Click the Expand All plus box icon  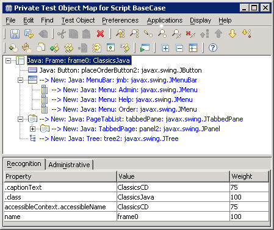[x=165, y=48]
